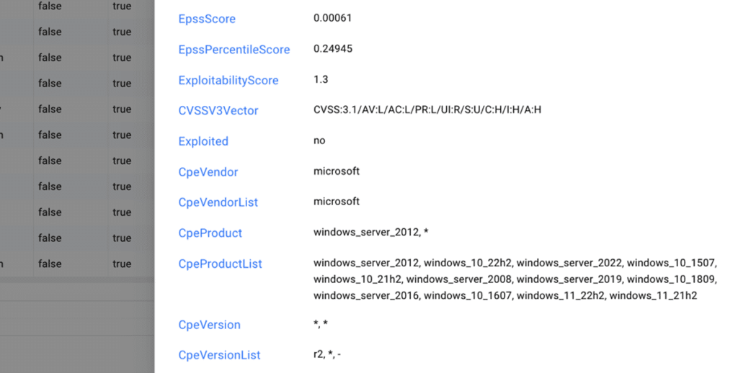Select the Exploited value "no"
Viewport: 738px width, 373px height.
(x=319, y=140)
